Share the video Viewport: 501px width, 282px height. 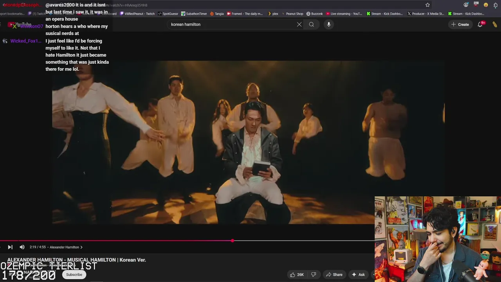coord(334,275)
